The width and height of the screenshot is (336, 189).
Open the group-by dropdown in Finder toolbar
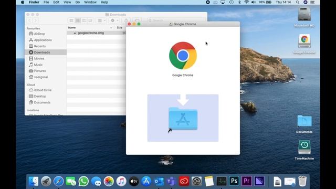point(101,20)
